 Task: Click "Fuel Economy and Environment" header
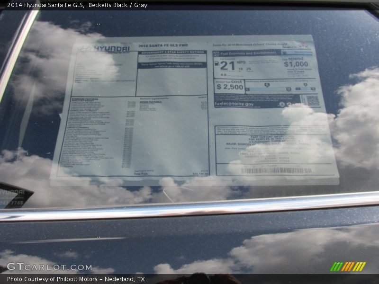[x=248, y=53]
